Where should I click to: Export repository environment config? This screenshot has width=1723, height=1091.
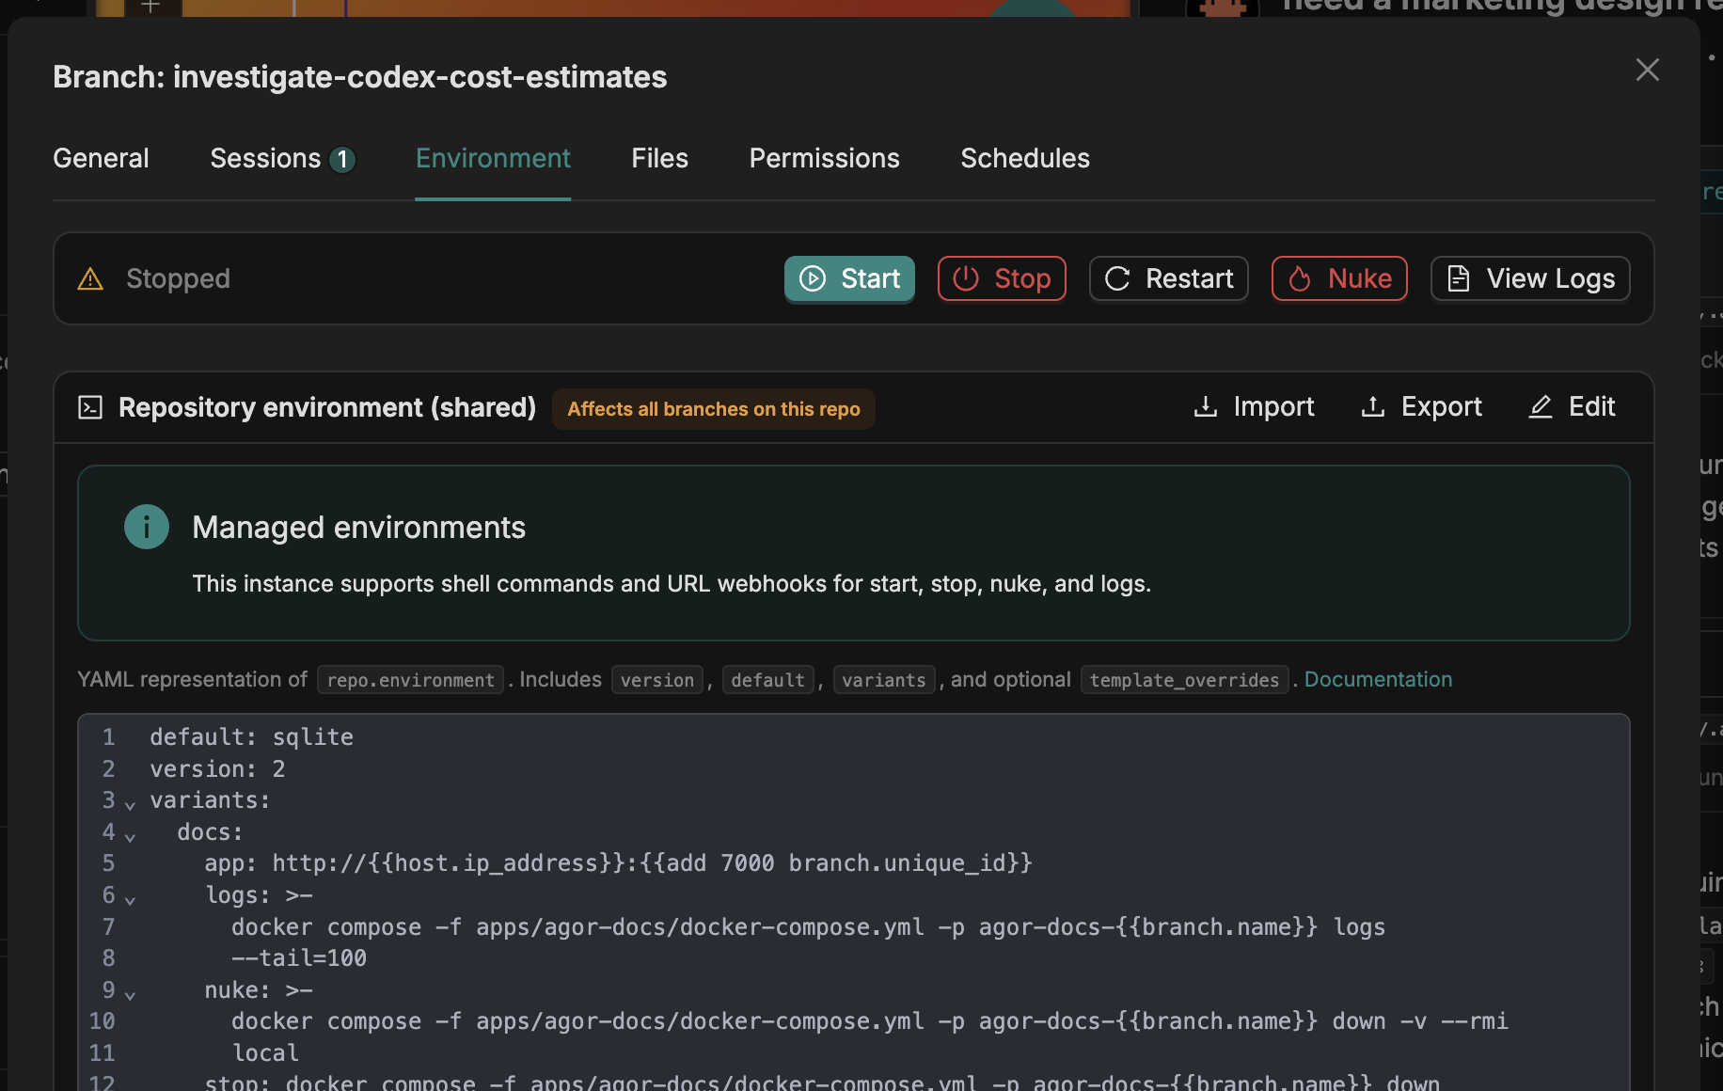(1421, 406)
